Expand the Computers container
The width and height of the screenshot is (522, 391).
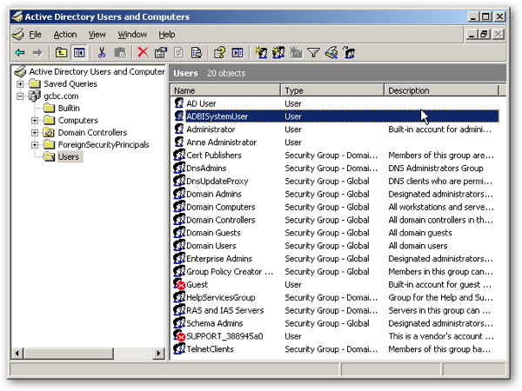pos(35,121)
